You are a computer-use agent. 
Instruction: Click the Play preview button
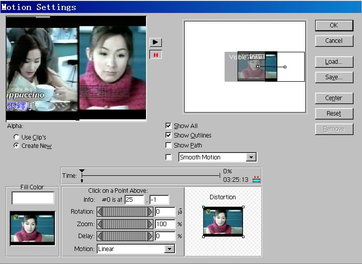(x=155, y=42)
